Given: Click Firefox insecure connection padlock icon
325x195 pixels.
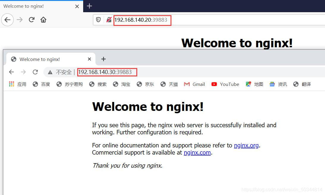Looking at the screenshot, I should point(109,20).
